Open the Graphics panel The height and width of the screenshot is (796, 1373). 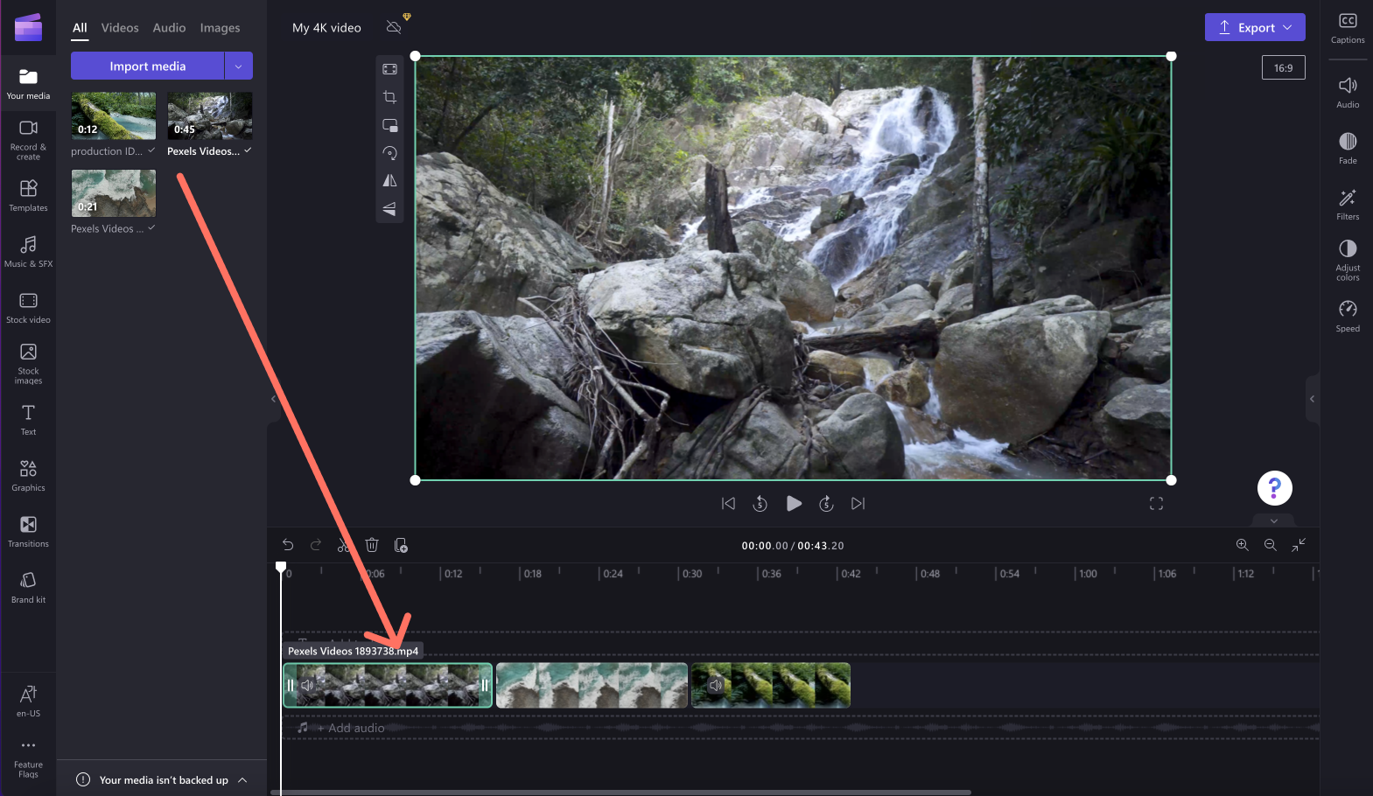(x=28, y=475)
